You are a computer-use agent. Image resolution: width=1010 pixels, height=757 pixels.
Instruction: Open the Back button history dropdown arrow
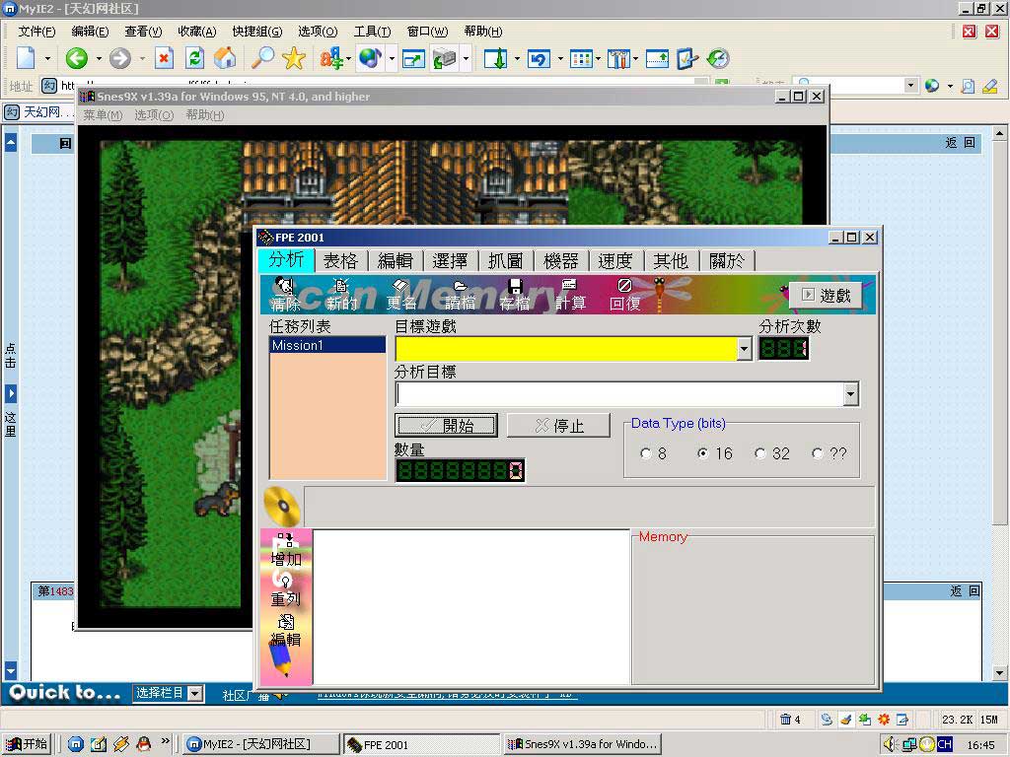(99, 58)
